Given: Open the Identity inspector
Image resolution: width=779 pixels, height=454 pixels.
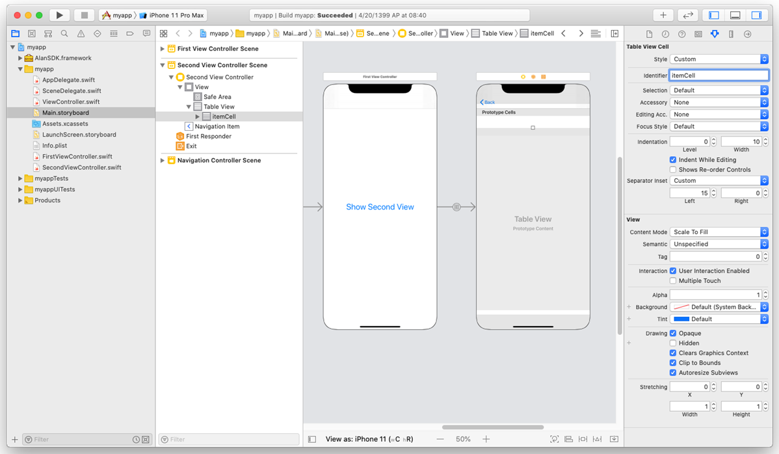Looking at the screenshot, I should [x=698, y=34].
